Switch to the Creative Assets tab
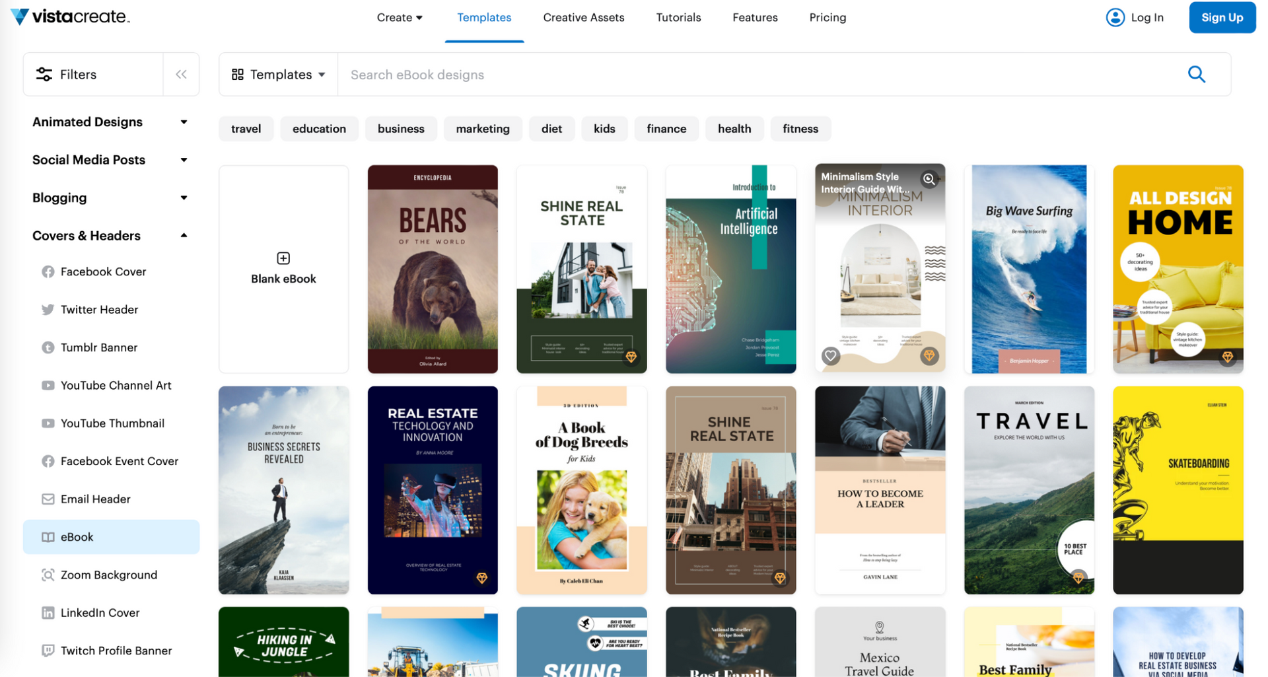Viewport: 1268px width, 677px height. coord(583,17)
